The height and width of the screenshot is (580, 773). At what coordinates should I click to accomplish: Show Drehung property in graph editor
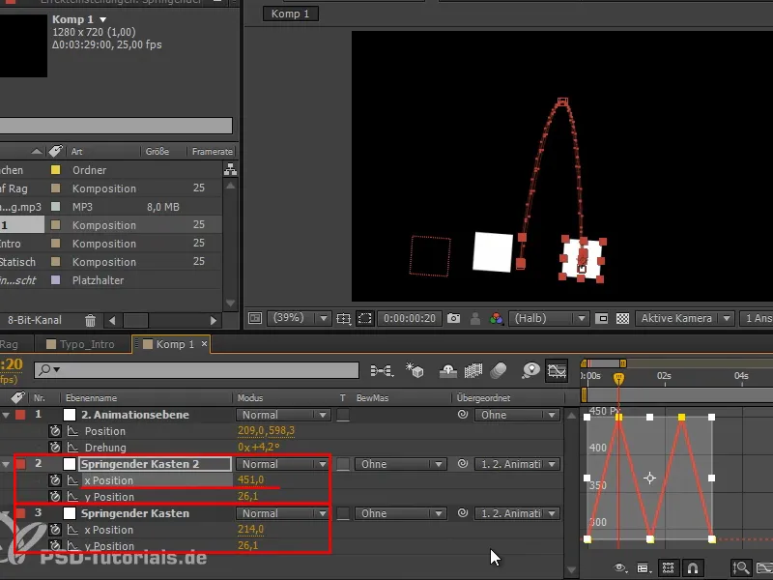[x=73, y=448]
